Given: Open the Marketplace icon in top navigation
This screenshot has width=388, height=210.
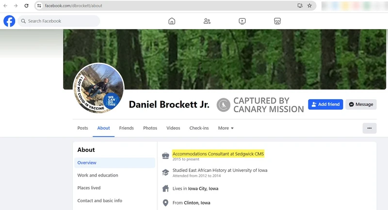Looking at the screenshot, I should coord(277,21).
